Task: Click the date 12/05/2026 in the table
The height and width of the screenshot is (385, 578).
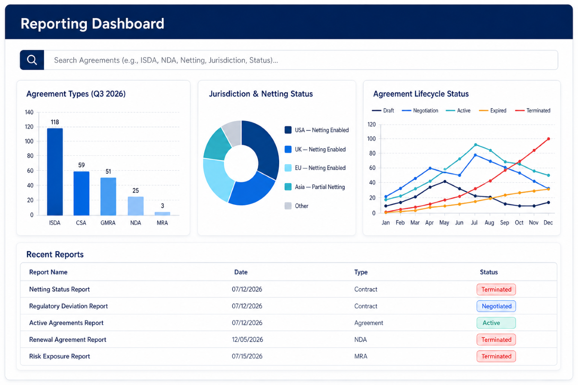Action: 247,340
